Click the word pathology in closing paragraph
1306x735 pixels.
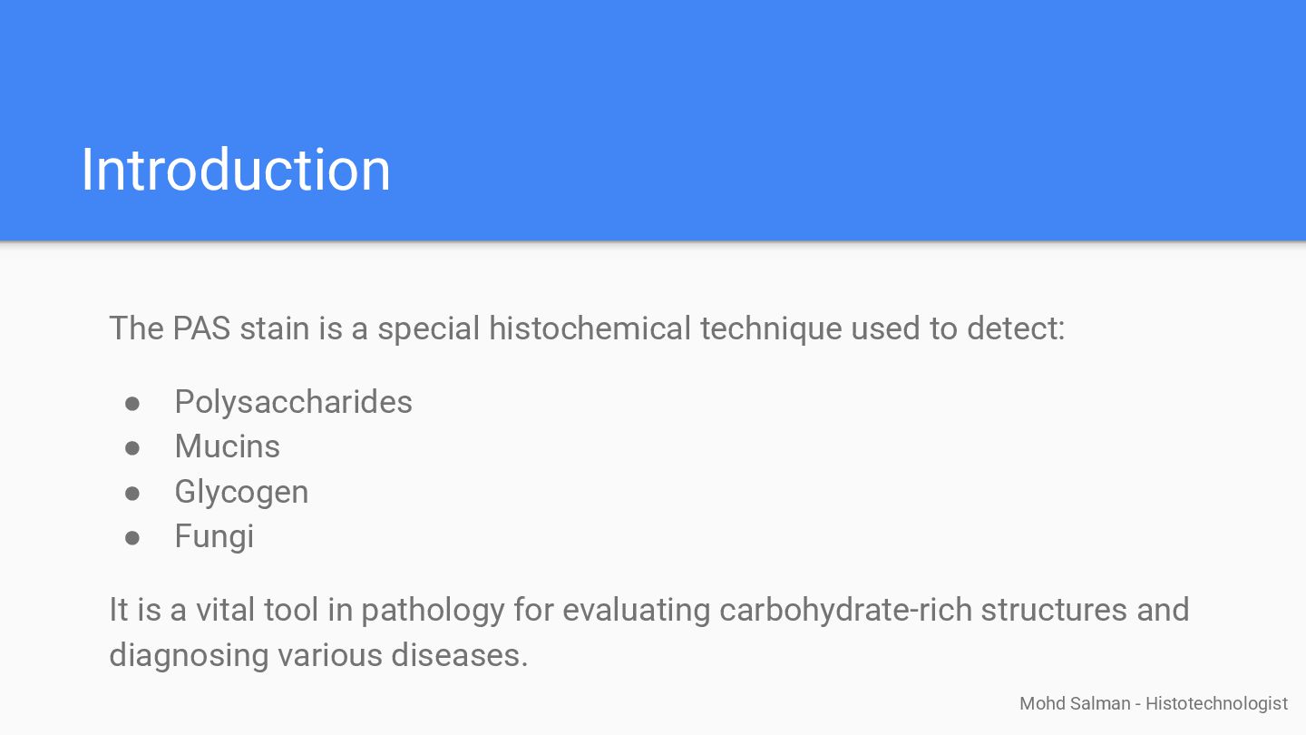point(432,610)
